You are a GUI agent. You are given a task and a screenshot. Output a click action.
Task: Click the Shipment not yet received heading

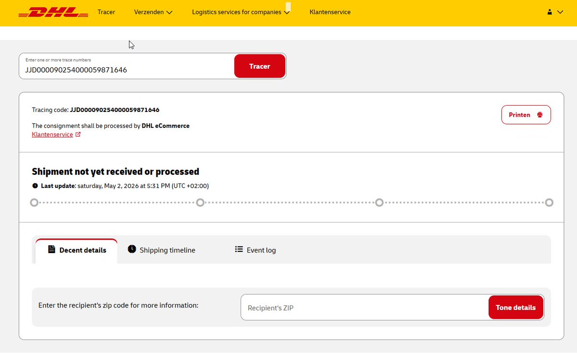(115, 171)
